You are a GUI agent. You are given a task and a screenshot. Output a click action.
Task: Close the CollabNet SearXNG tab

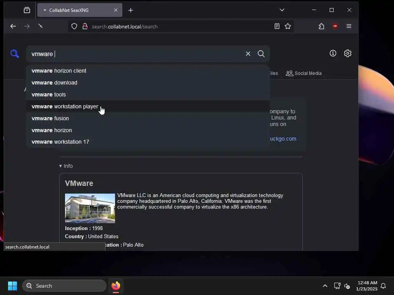(x=116, y=10)
